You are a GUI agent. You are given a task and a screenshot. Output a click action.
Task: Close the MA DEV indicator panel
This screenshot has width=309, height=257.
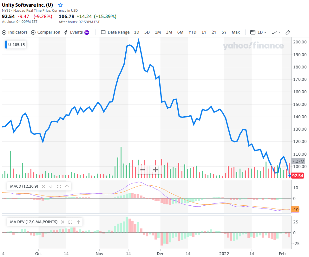coord(63,222)
